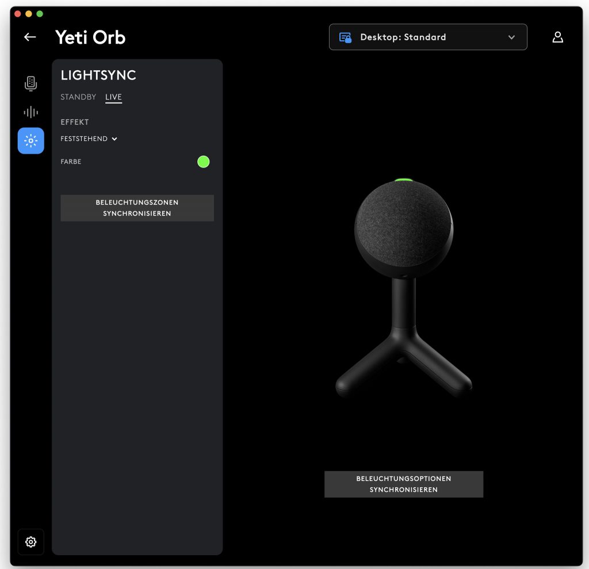
Task: Maximize window with the green button
Action: coord(40,14)
